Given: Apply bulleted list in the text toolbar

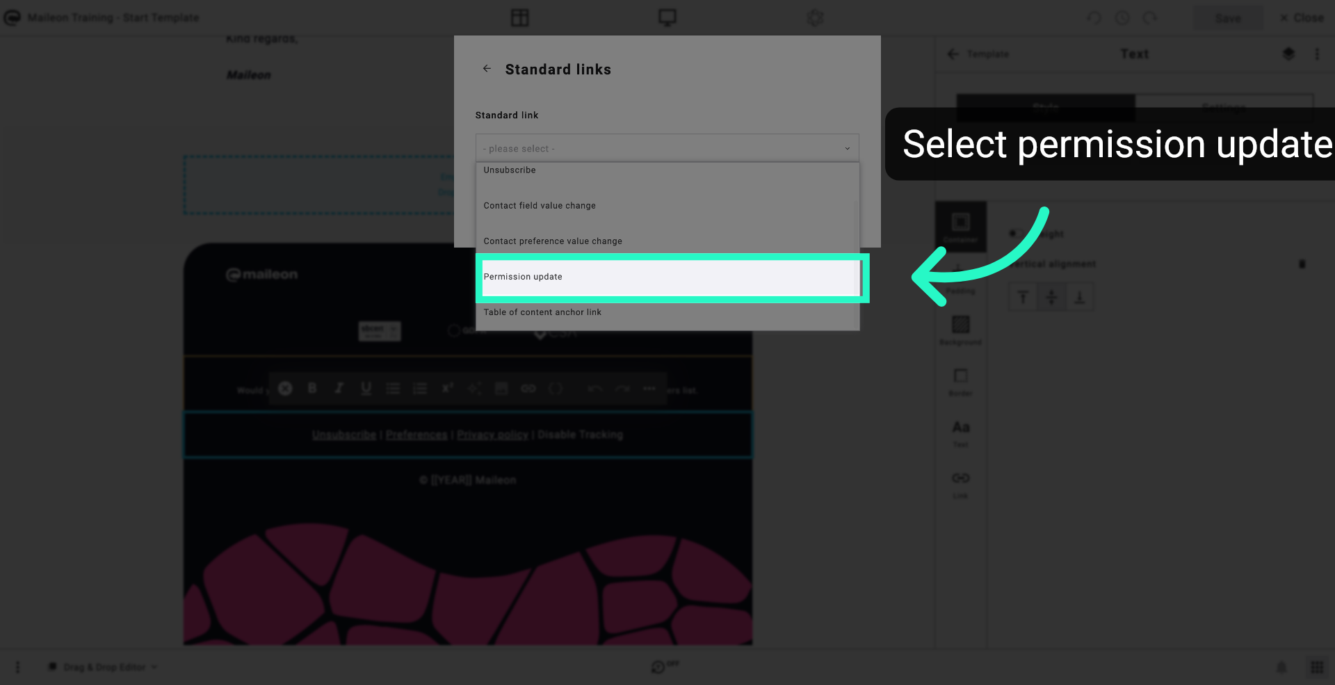Looking at the screenshot, I should tap(393, 388).
